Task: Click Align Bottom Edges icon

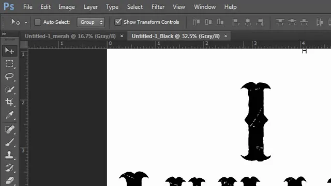Action: [x=220, y=22]
